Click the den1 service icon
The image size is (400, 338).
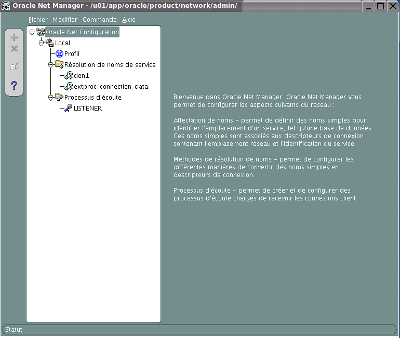(x=69, y=75)
